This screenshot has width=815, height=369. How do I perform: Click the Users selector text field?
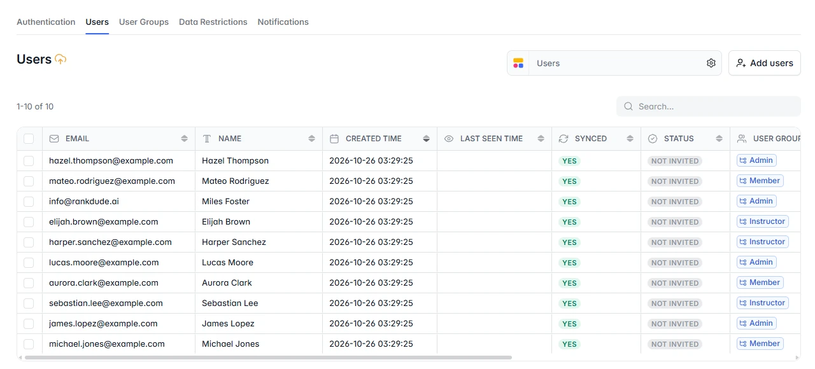click(616, 63)
